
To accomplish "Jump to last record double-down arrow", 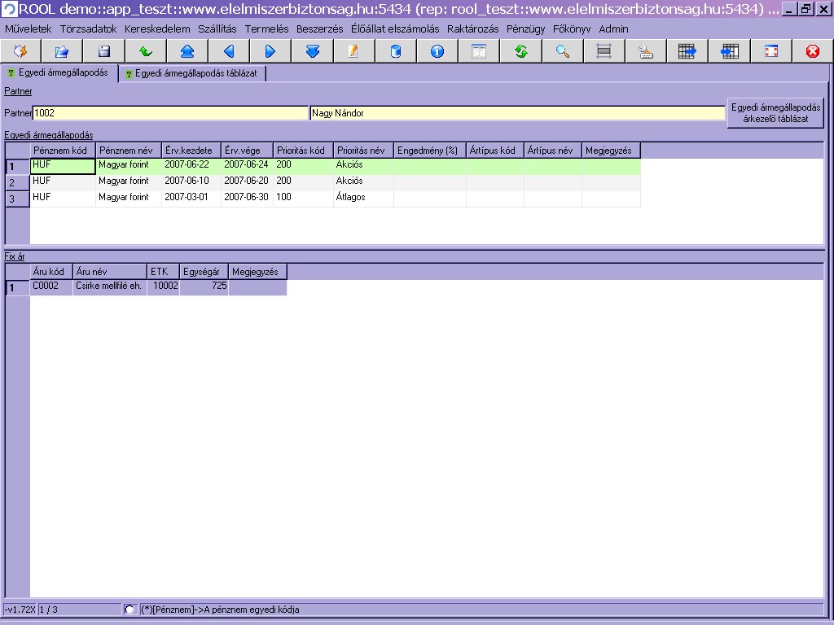I will pos(312,51).
